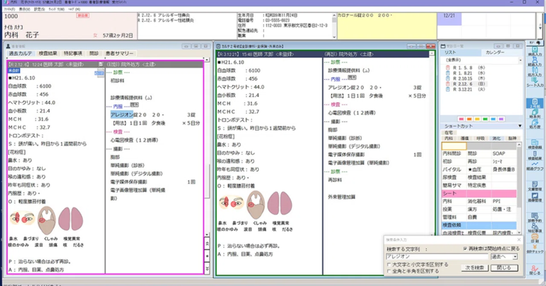This screenshot has height=286, width=546.
Task: Click the 検索する文字列 input field
Action: [437, 257]
